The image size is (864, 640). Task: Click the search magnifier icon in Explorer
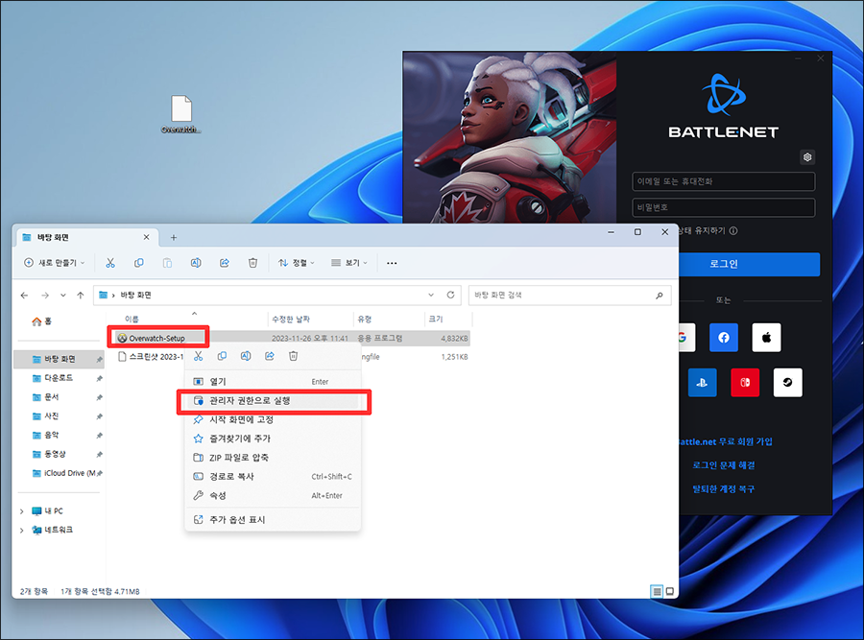click(659, 296)
